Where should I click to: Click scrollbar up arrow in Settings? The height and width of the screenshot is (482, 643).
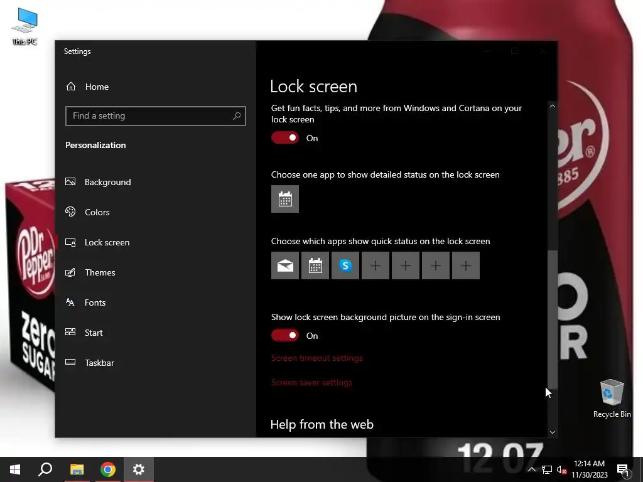(553, 106)
